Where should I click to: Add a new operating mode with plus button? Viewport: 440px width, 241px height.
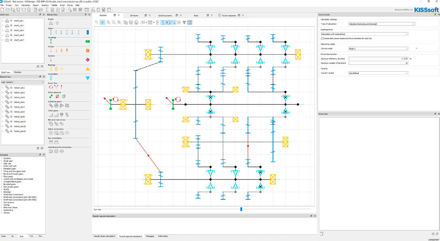[x=417, y=49]
